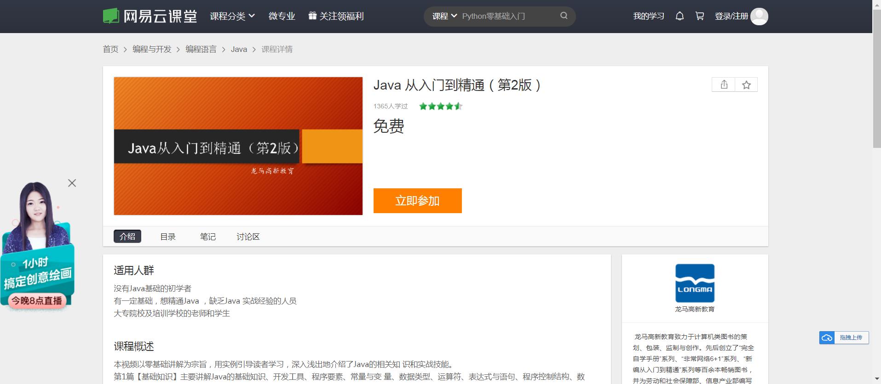Screen dimensions: 881x384
Task: Open 关注领福利 gift link
Action: (x=336, y=16)
